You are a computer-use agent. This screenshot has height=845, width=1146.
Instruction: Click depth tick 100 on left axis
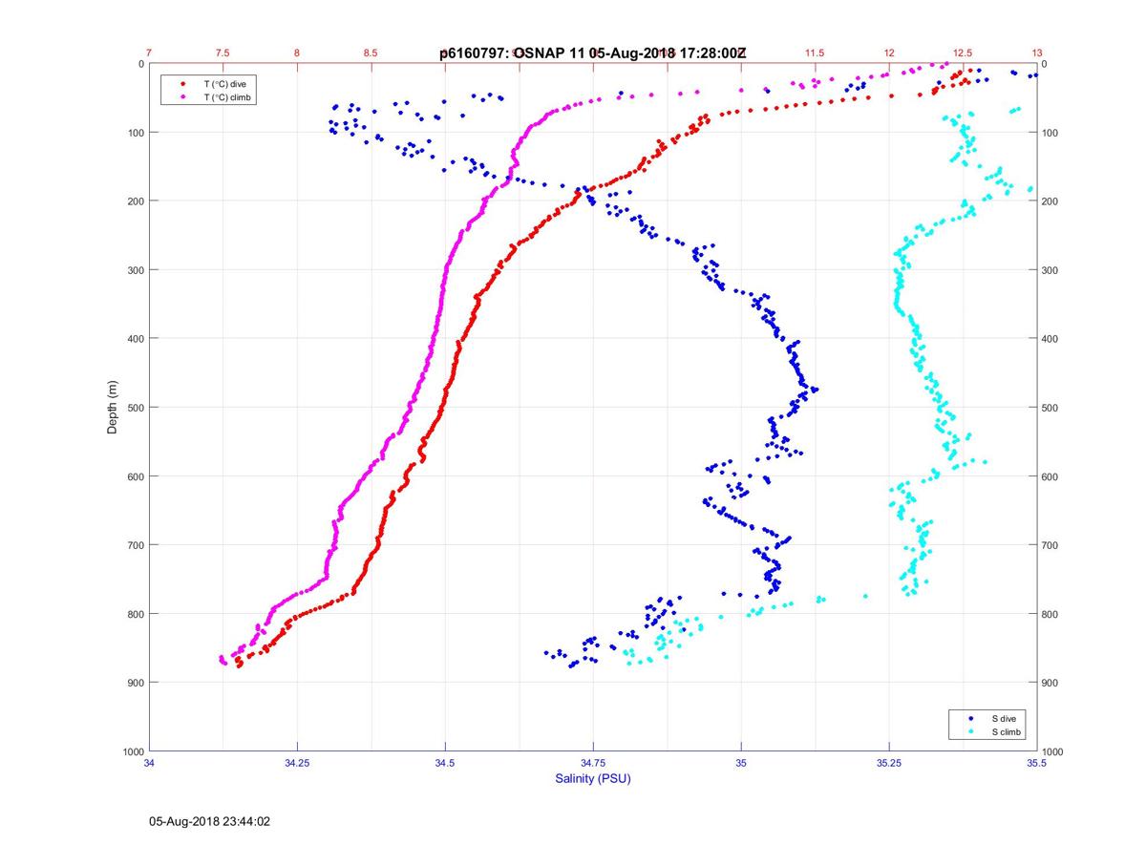tap(135, 132)
